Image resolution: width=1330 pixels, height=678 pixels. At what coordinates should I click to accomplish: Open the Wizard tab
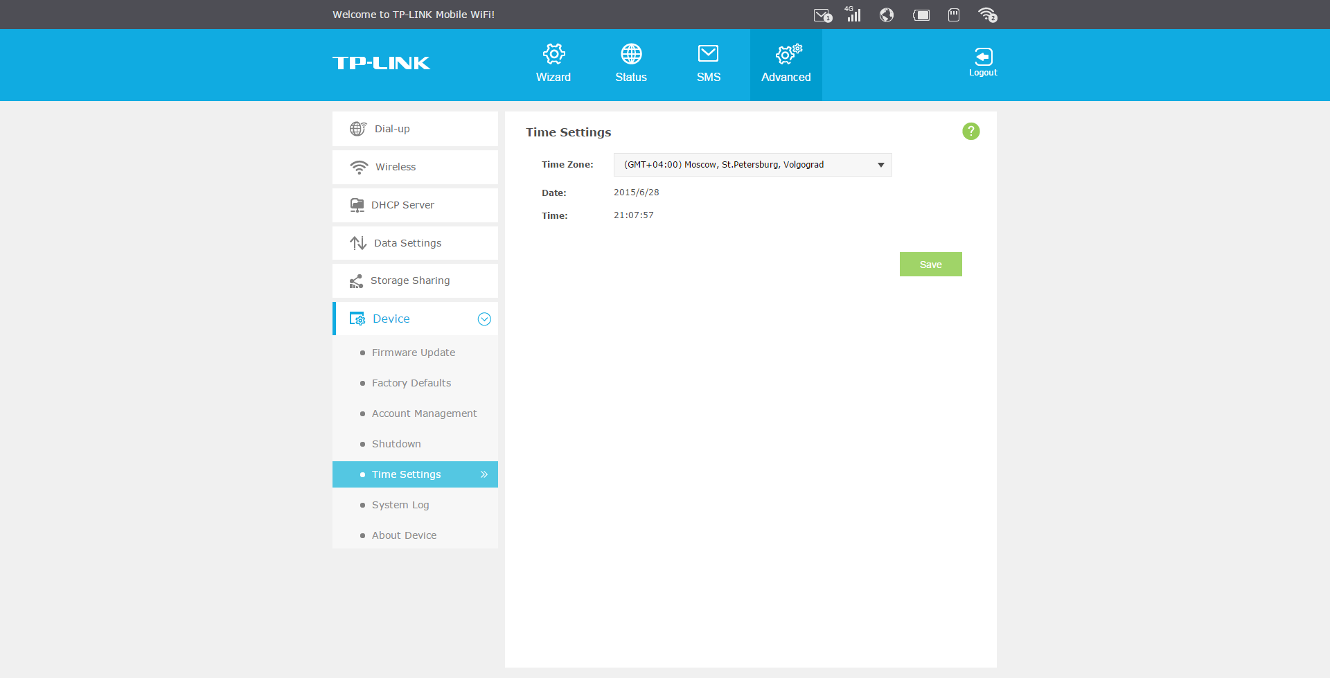[x=553, y=64]
